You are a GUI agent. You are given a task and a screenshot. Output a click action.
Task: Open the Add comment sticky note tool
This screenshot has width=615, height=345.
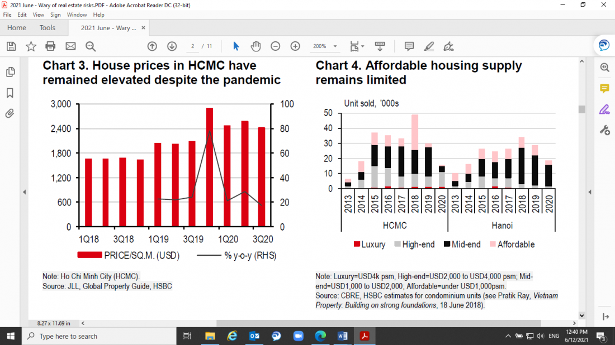(x=409, y=46)
